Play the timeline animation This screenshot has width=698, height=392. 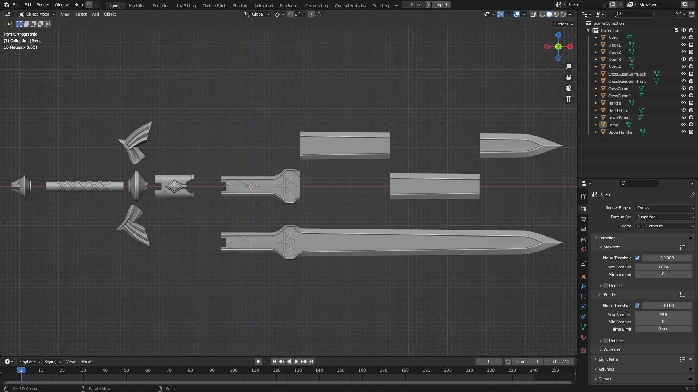coord(296,361)
